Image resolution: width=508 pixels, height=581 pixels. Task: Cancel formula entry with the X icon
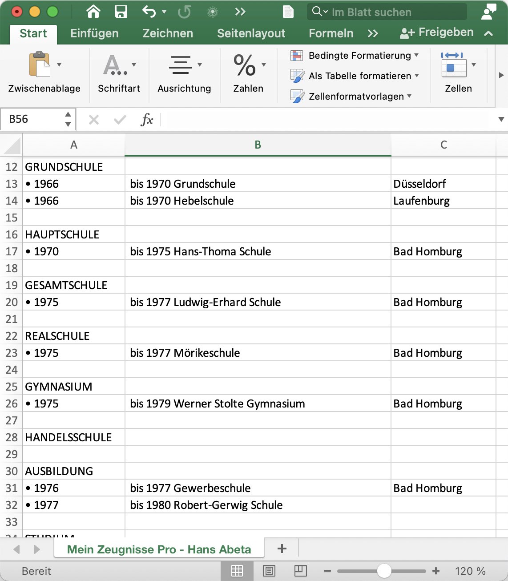coord(94,119)
